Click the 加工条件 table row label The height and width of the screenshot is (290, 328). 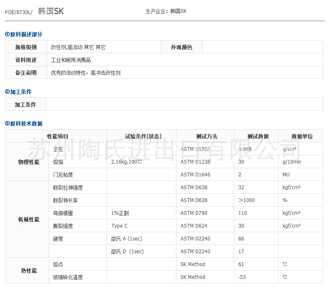click(x=26, y=105)
